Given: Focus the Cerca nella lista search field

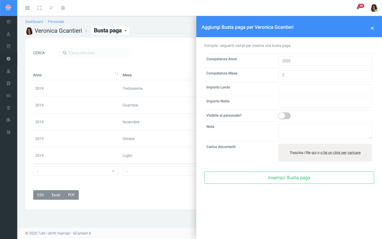Looking at the screenshot, I should click(x=95, y=53).
